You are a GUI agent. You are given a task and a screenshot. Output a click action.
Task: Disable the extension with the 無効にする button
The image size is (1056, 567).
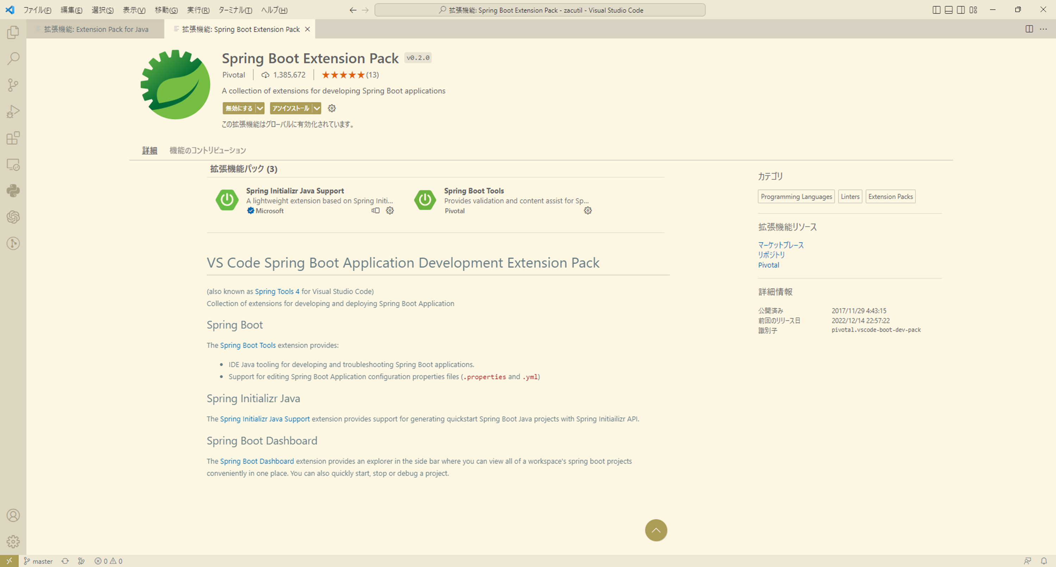tap(239, 108)
